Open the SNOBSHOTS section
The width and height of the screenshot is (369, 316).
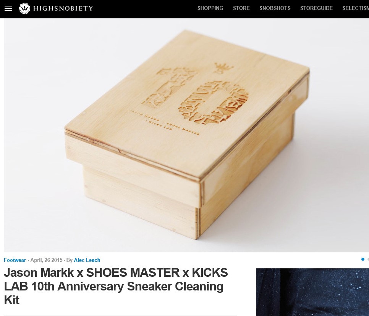tap(275, 8)
